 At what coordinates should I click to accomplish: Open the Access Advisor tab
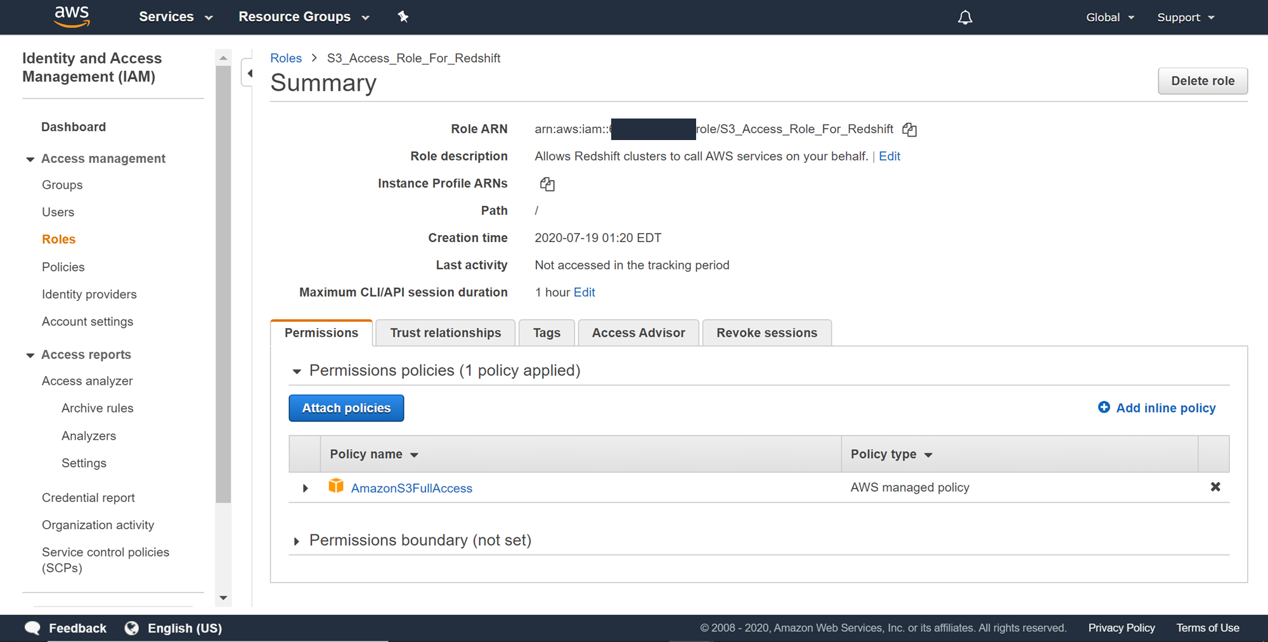point(638,333)
